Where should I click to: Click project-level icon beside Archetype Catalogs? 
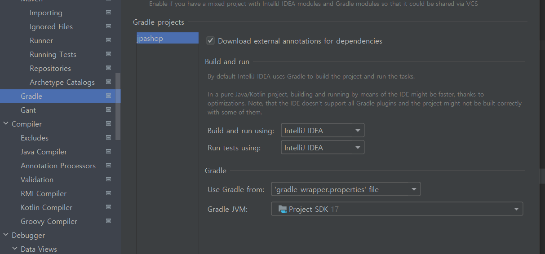(x=108, y=82)
